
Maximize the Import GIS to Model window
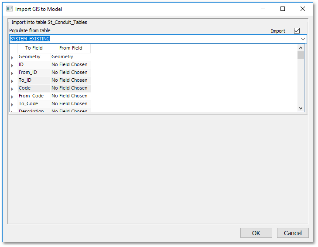point(283,9)
